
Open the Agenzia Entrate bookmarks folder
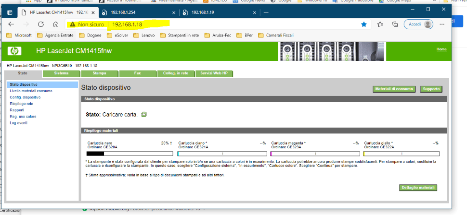(x=55, y=36)
